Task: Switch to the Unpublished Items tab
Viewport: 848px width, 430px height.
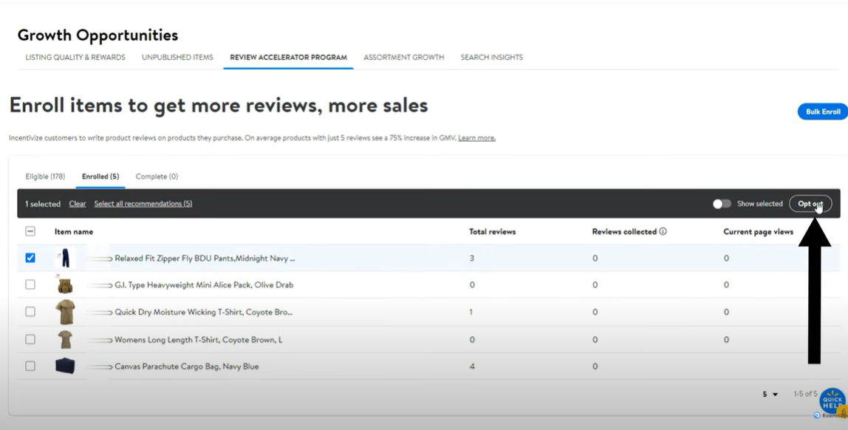Action: pyautogui.click(x=177, y=58)
